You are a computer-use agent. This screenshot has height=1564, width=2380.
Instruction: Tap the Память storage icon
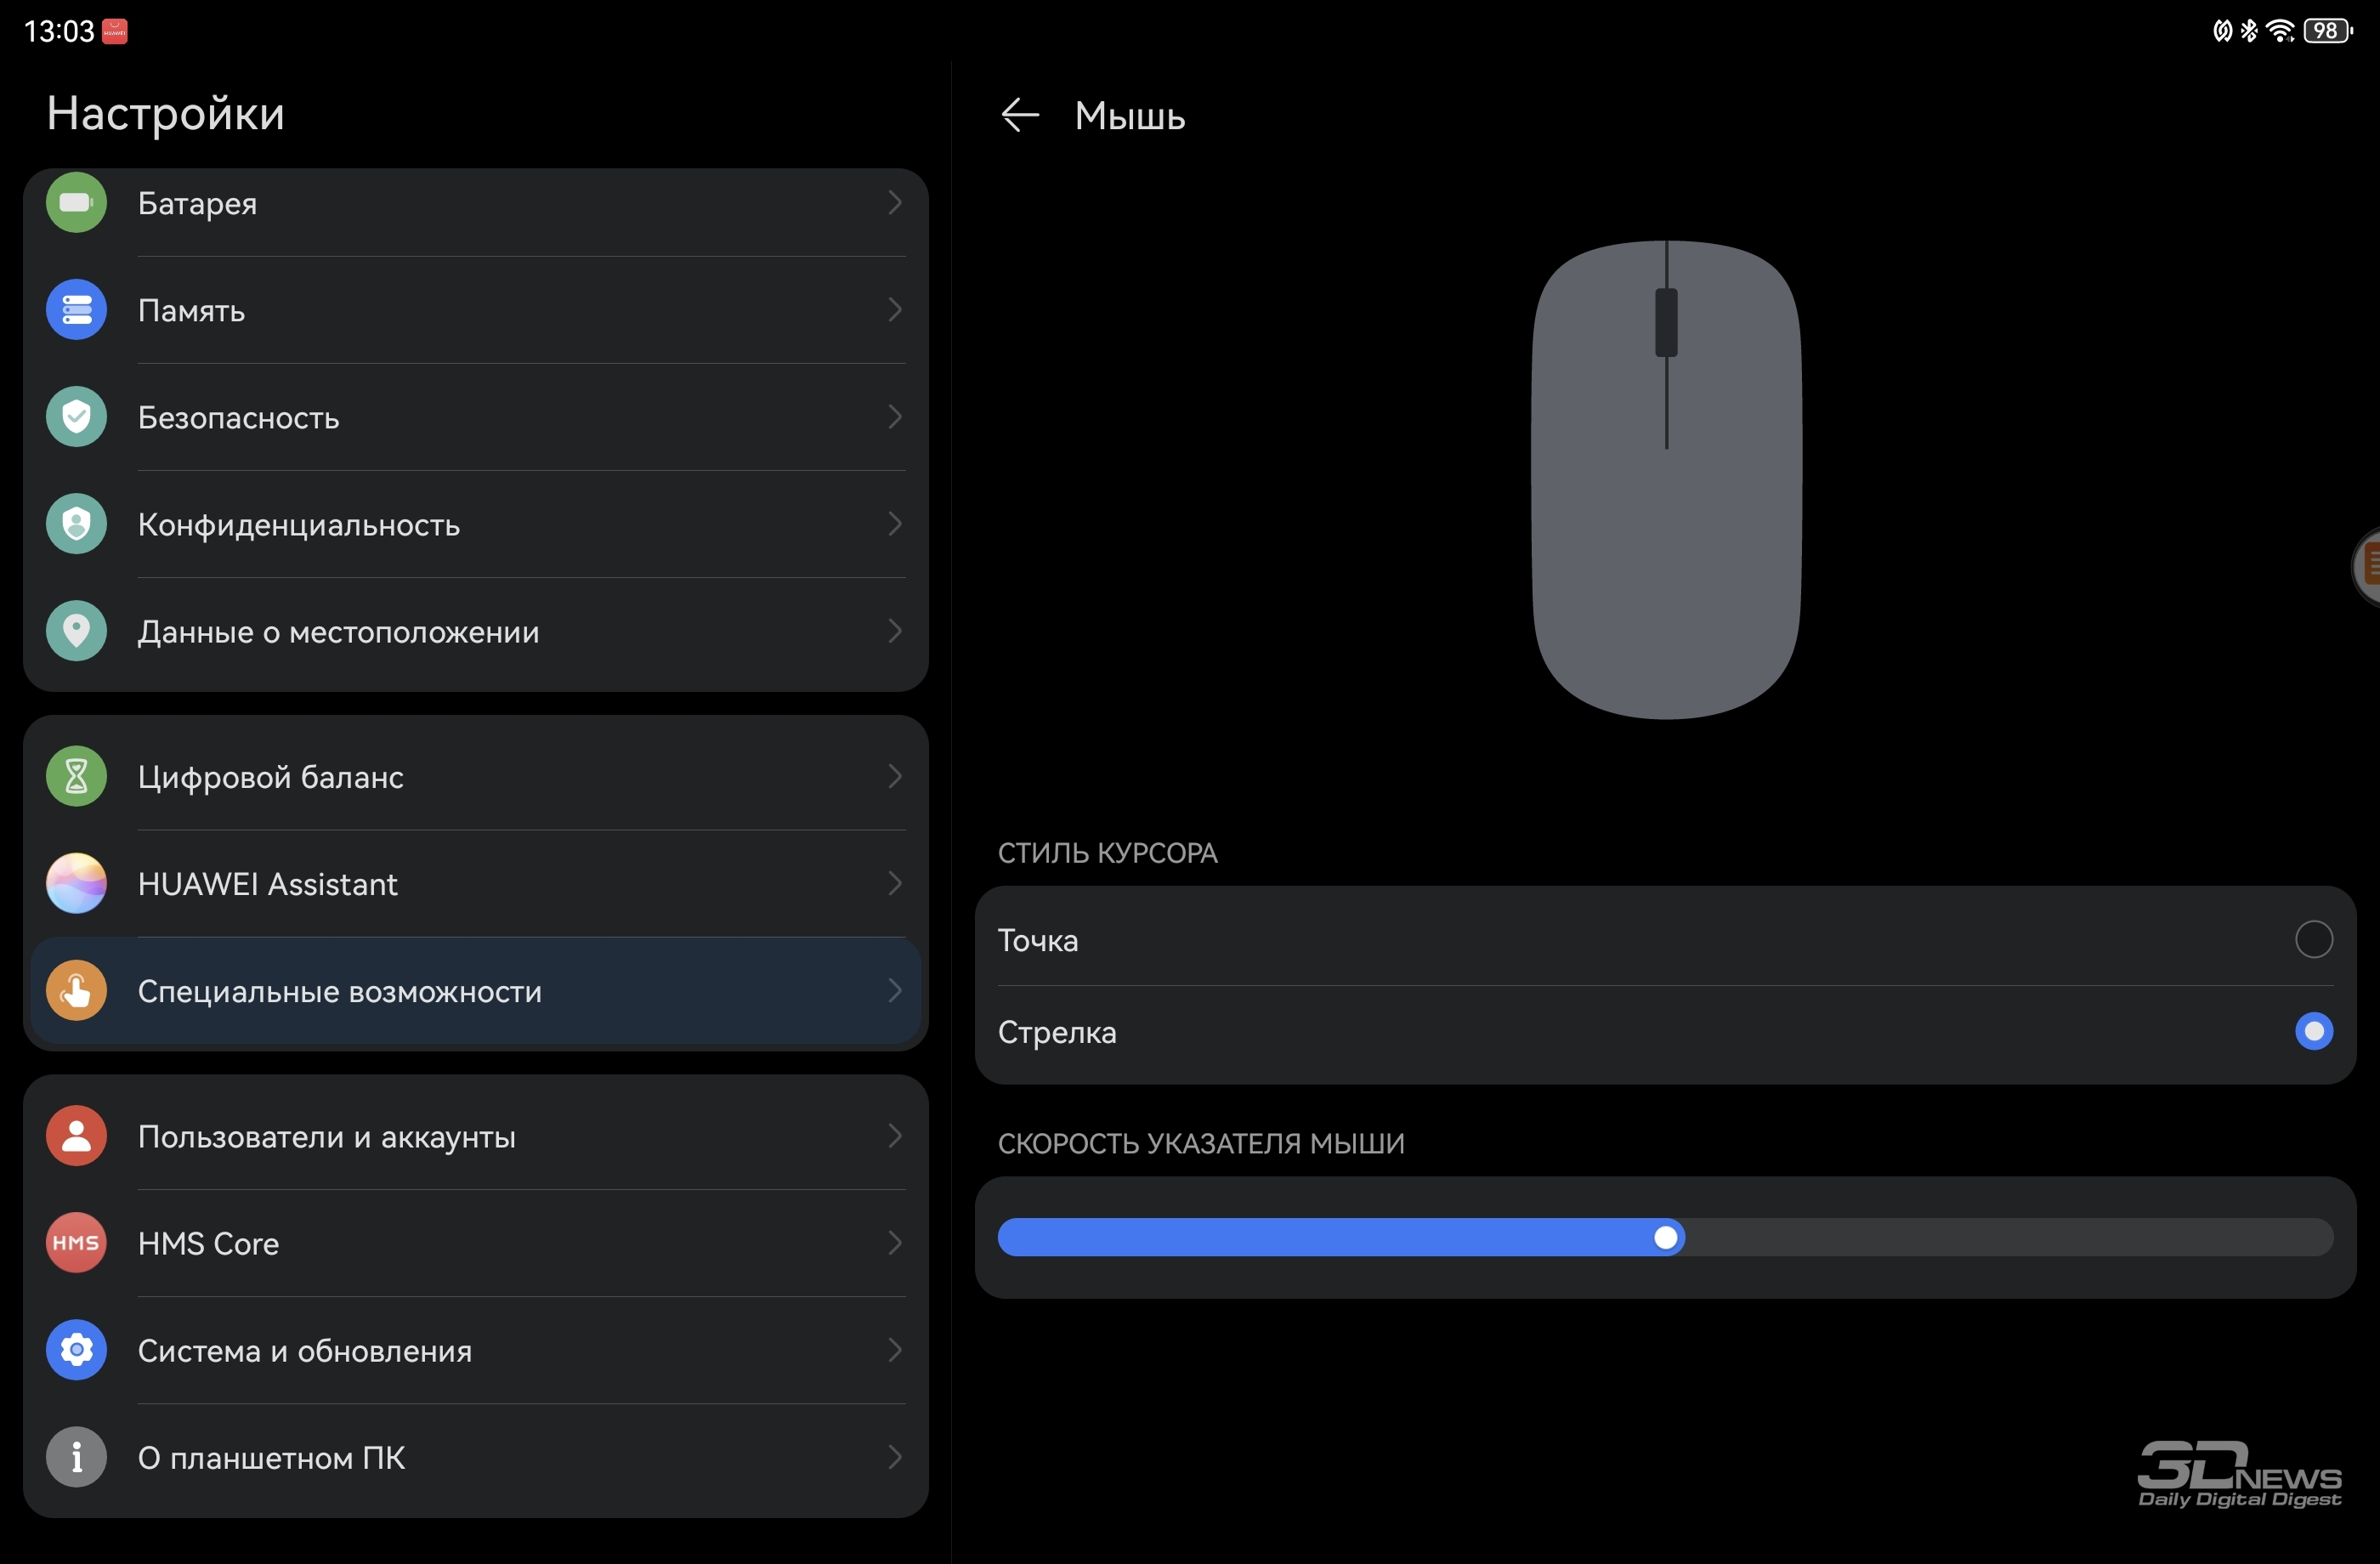click(76, 310)
